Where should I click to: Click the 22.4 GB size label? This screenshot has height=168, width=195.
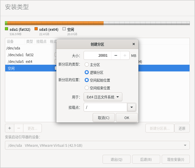click(44, 34)
